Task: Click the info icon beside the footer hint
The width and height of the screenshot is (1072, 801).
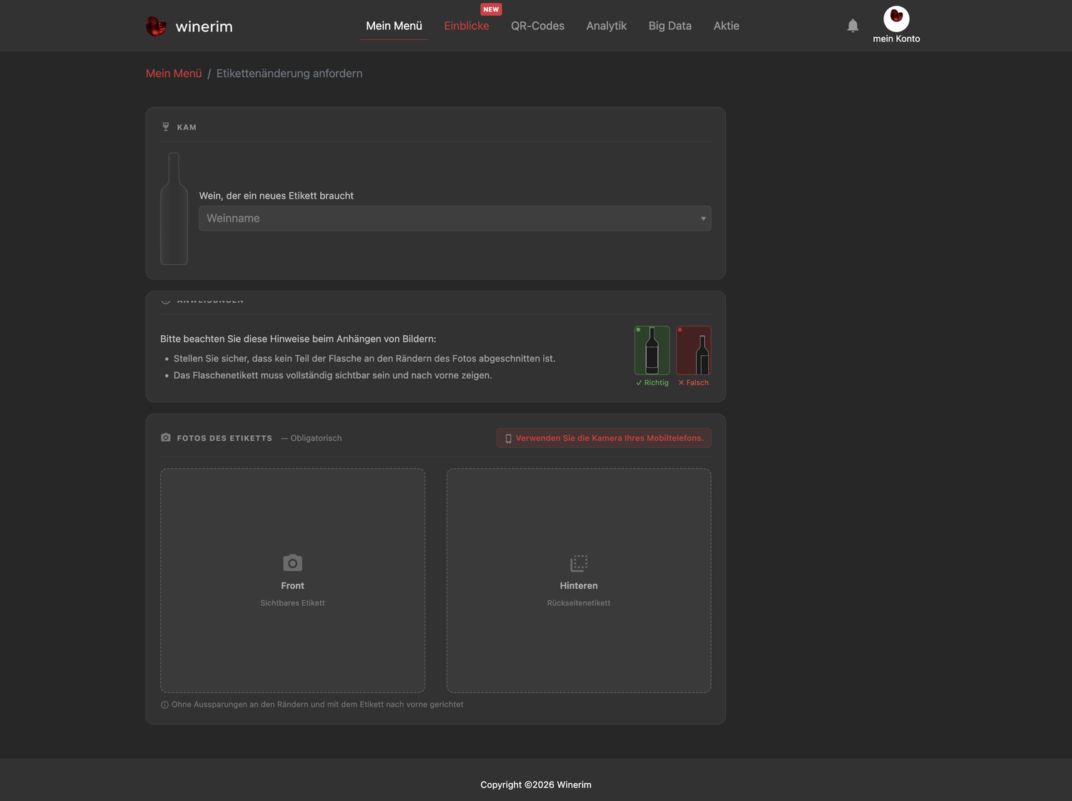Action: (164, 705)
